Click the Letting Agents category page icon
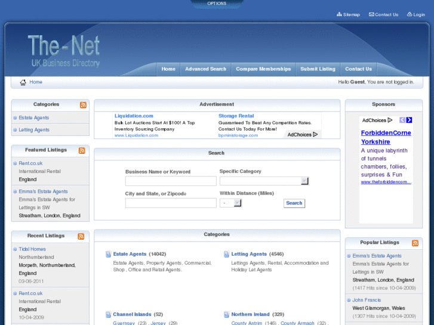434x325 pixels. click(x=226, y=254)
